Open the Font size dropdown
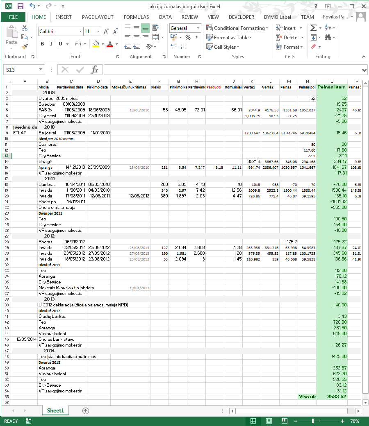 point(98,32)
